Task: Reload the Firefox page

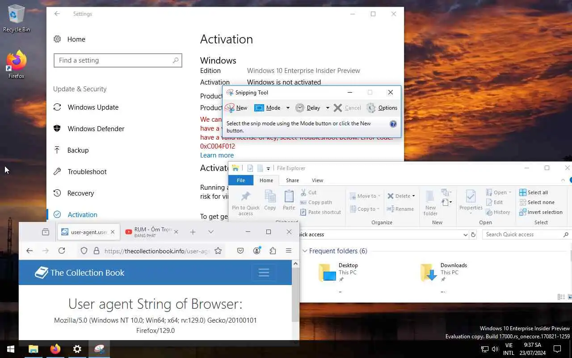Action: pos(62,251)
